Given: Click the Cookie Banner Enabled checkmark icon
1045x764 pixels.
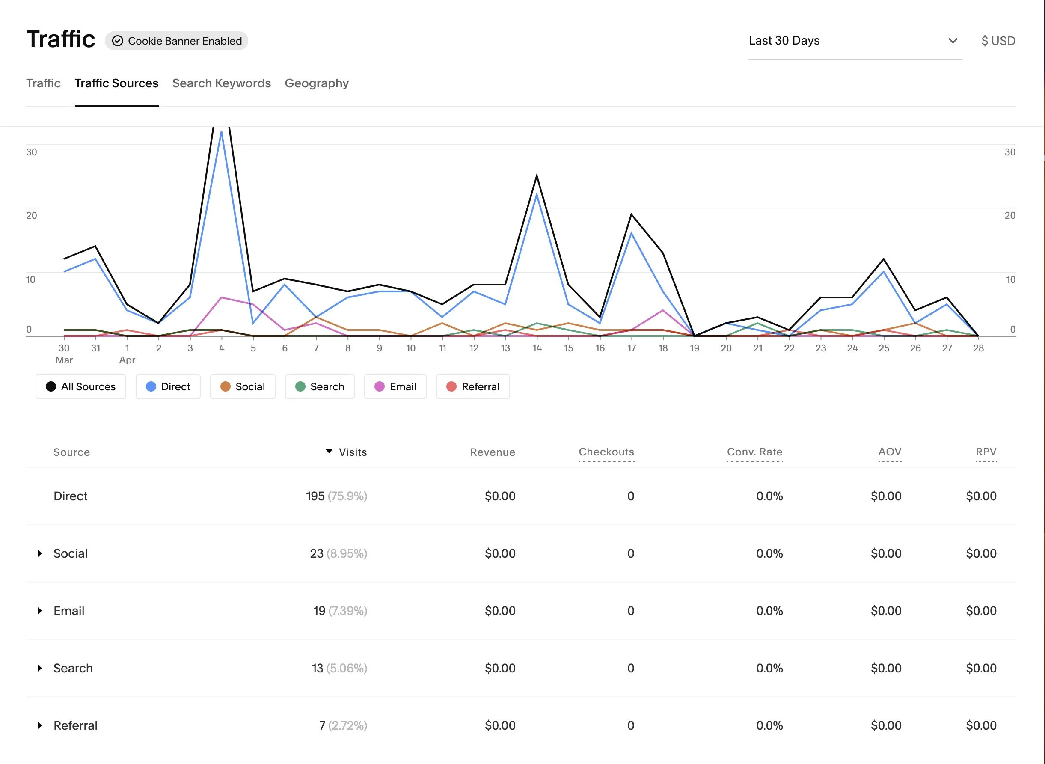Looking at the screenshot, I should point(117,41).
